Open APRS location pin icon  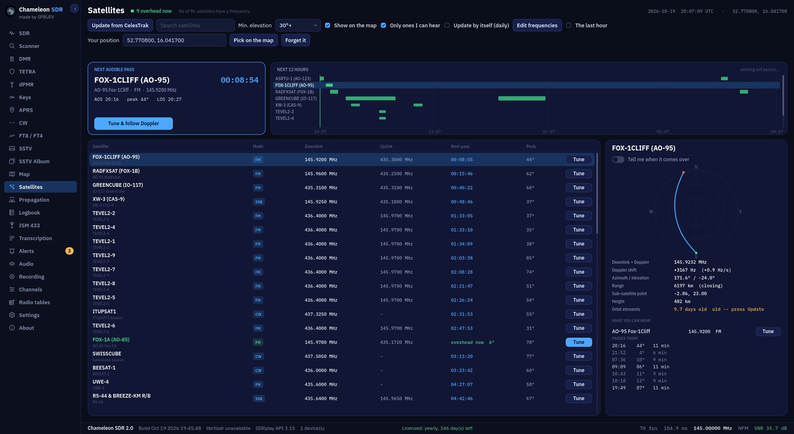[12, 110]
